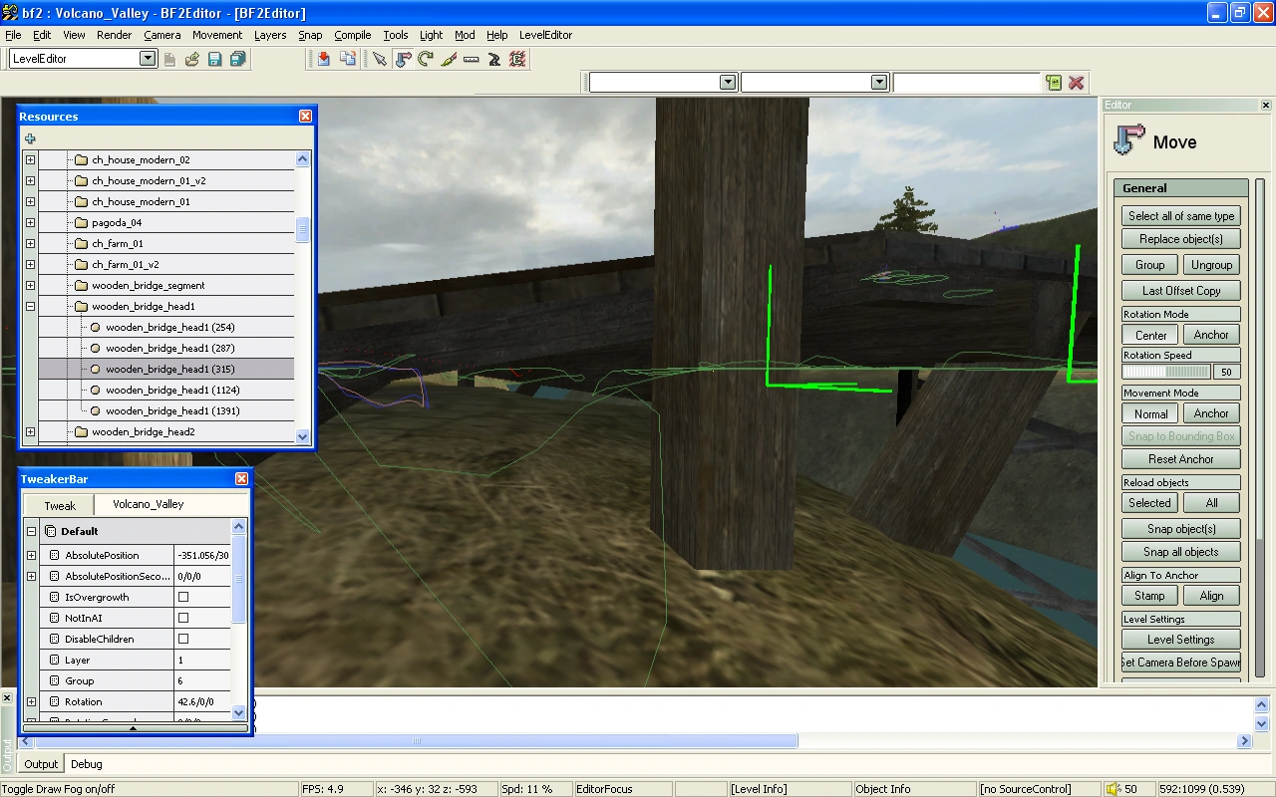Select the arrow pointer Select tool
The image size is (1276, 797).
380,60
